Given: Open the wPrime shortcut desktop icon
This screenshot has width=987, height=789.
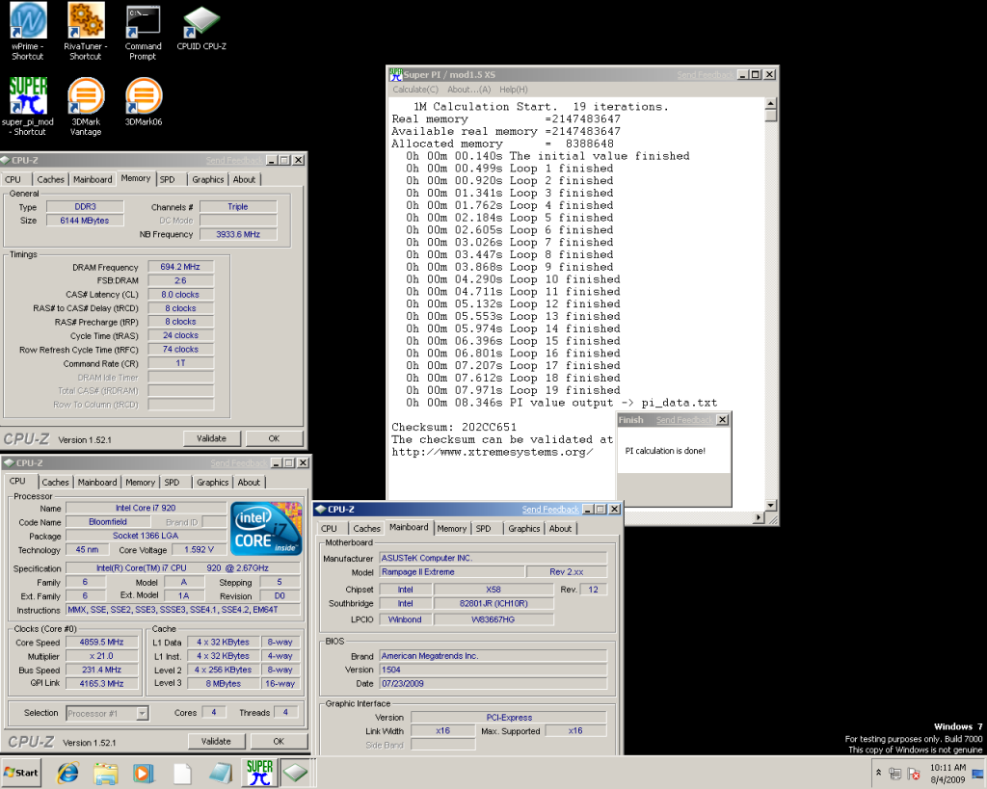Looking at the screenshot, I should [x=28, y=32].
